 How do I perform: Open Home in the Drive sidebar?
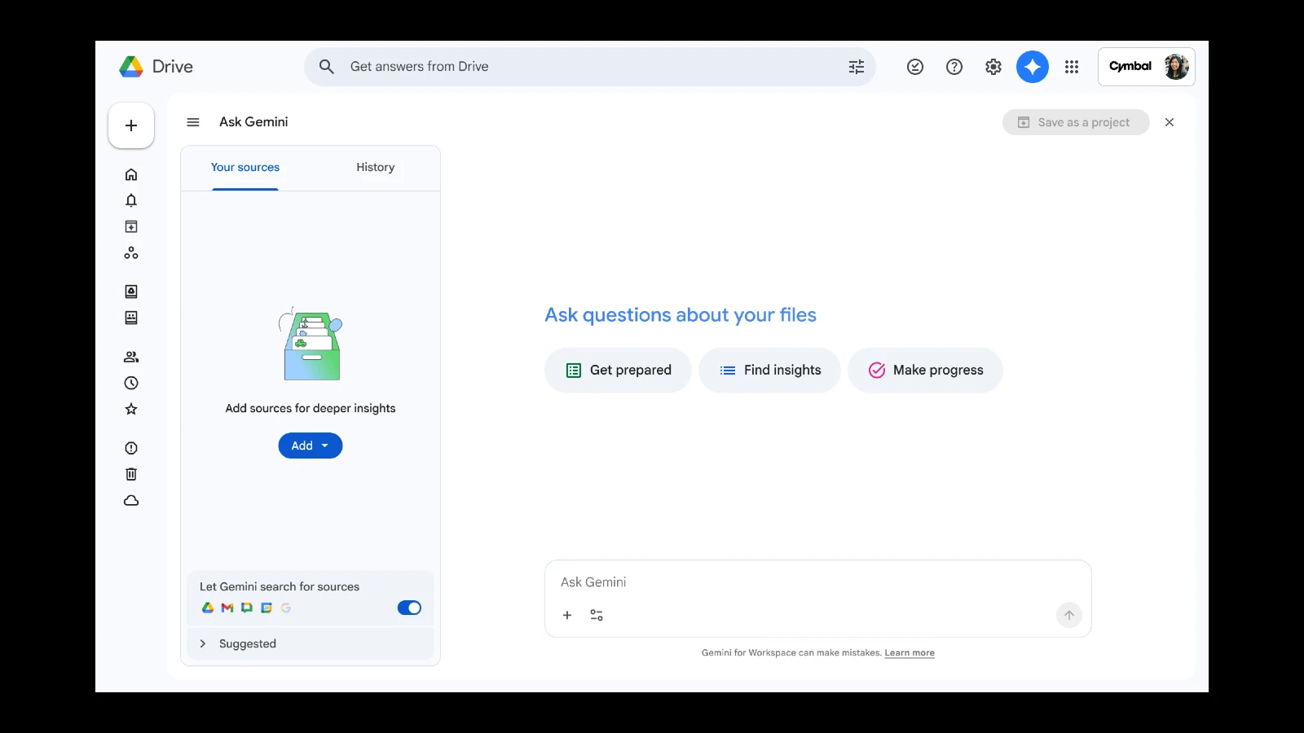(130, 173)
